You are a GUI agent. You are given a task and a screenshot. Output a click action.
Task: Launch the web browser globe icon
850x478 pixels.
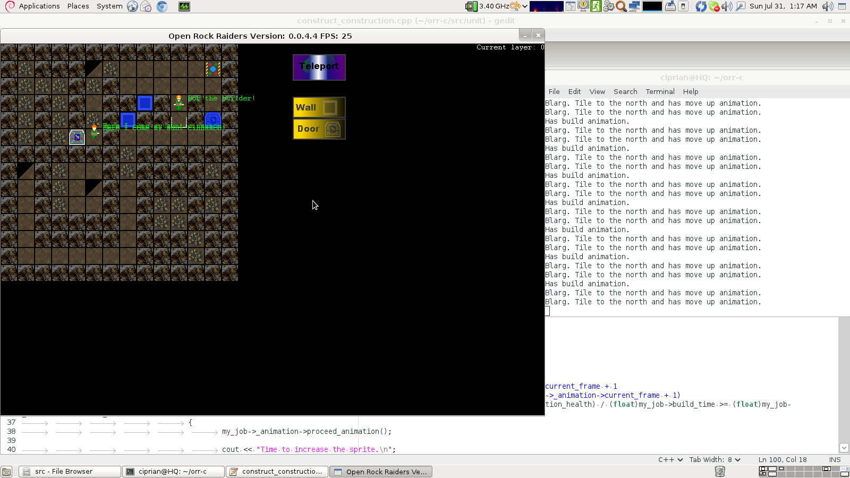(x=132, y=6)
